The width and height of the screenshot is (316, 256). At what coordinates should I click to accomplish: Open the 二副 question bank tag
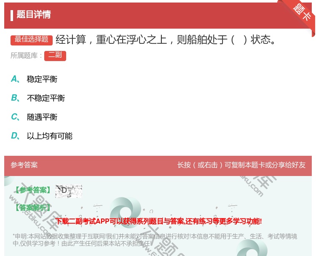coord(55,56)
